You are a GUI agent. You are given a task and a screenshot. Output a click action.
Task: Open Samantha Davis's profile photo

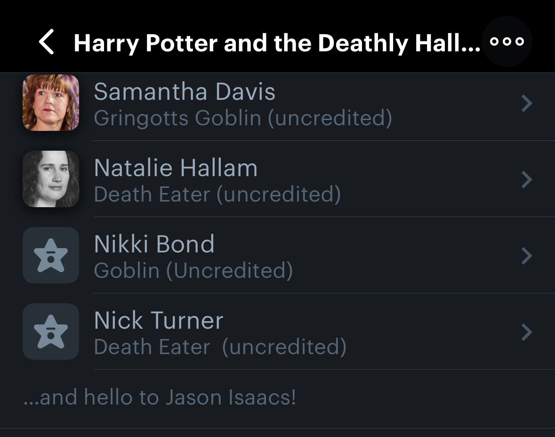[x=51, y=103]
